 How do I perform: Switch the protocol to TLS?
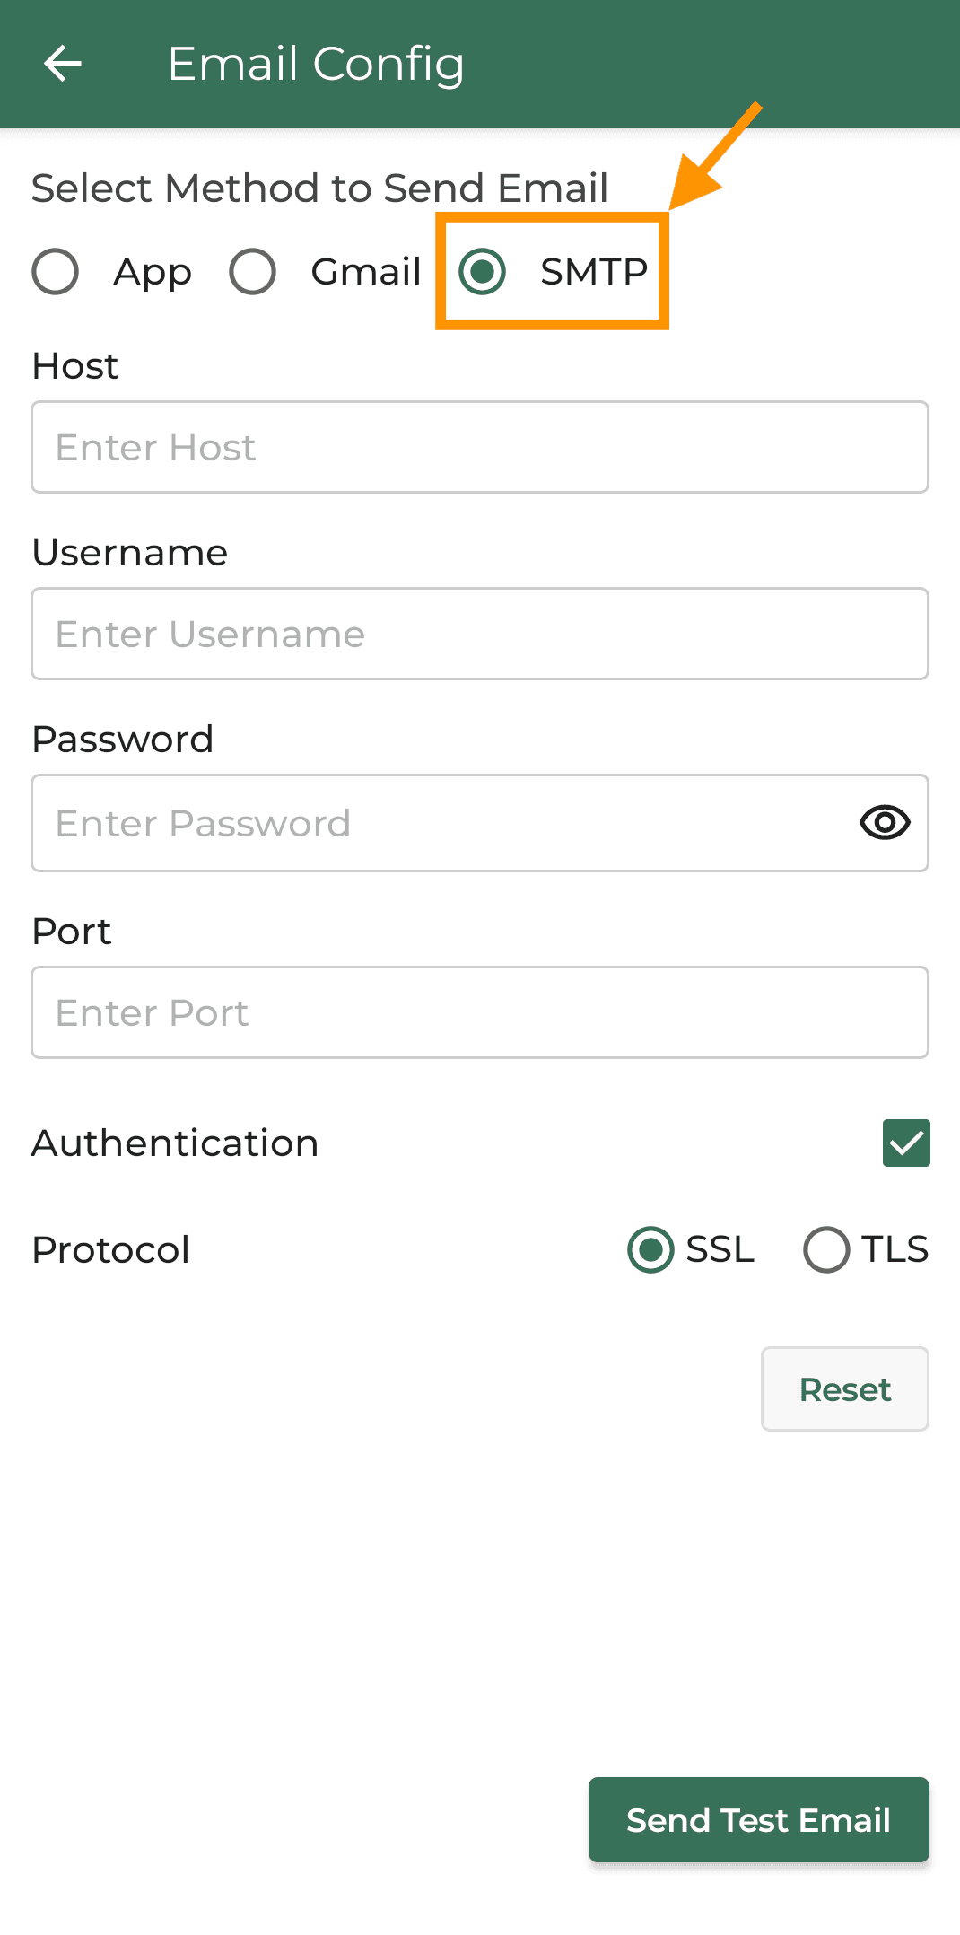825,1249
